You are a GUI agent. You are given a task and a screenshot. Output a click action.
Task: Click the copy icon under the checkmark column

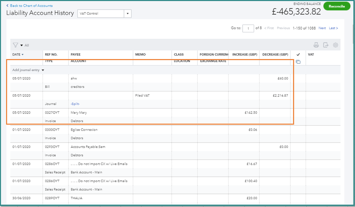tap(298, 62)
